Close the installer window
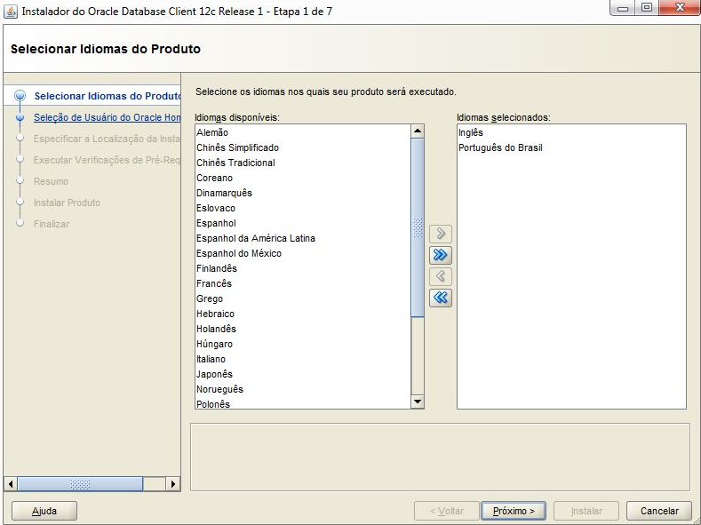The width and height of the screenshot is (701, 525). click(680, 8)
